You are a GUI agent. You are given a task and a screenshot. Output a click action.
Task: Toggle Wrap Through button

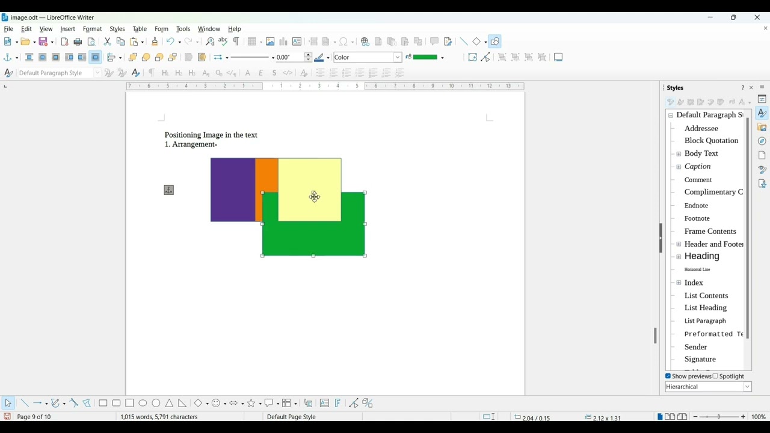click(x=96, y=58)
